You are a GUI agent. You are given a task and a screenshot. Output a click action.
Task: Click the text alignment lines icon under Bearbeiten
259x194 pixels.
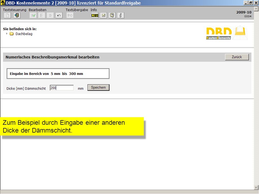(x=42, y=15)
